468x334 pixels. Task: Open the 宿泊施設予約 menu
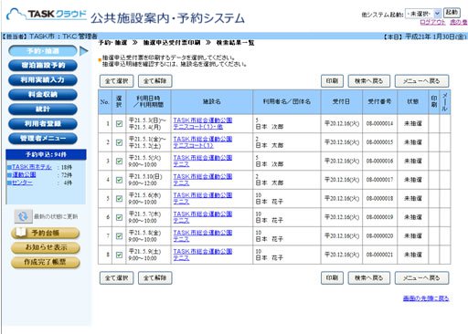click(x=43, y=65)
